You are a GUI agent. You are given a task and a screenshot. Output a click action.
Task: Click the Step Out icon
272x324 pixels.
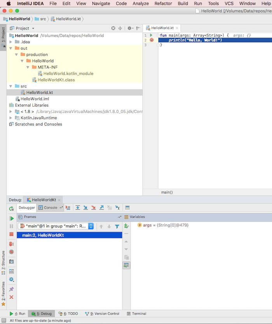click(101, 208)
